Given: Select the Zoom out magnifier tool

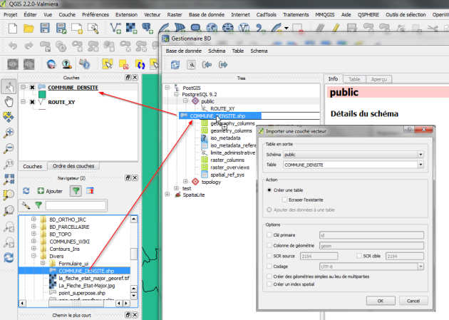Looking at the screenshot, I should point(9,148).
